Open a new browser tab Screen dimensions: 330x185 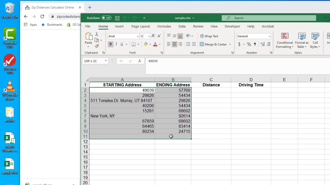(90, 7)
